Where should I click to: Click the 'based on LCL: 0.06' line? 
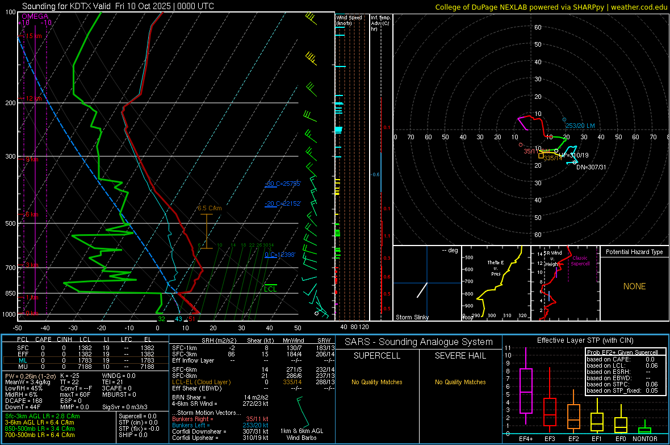pos(622,365)
